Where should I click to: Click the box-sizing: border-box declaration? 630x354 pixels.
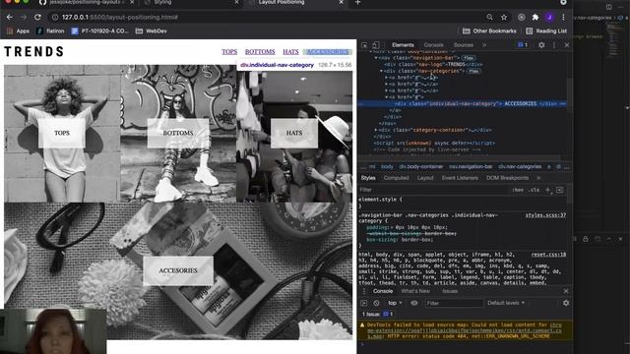(x=400, y=240)
